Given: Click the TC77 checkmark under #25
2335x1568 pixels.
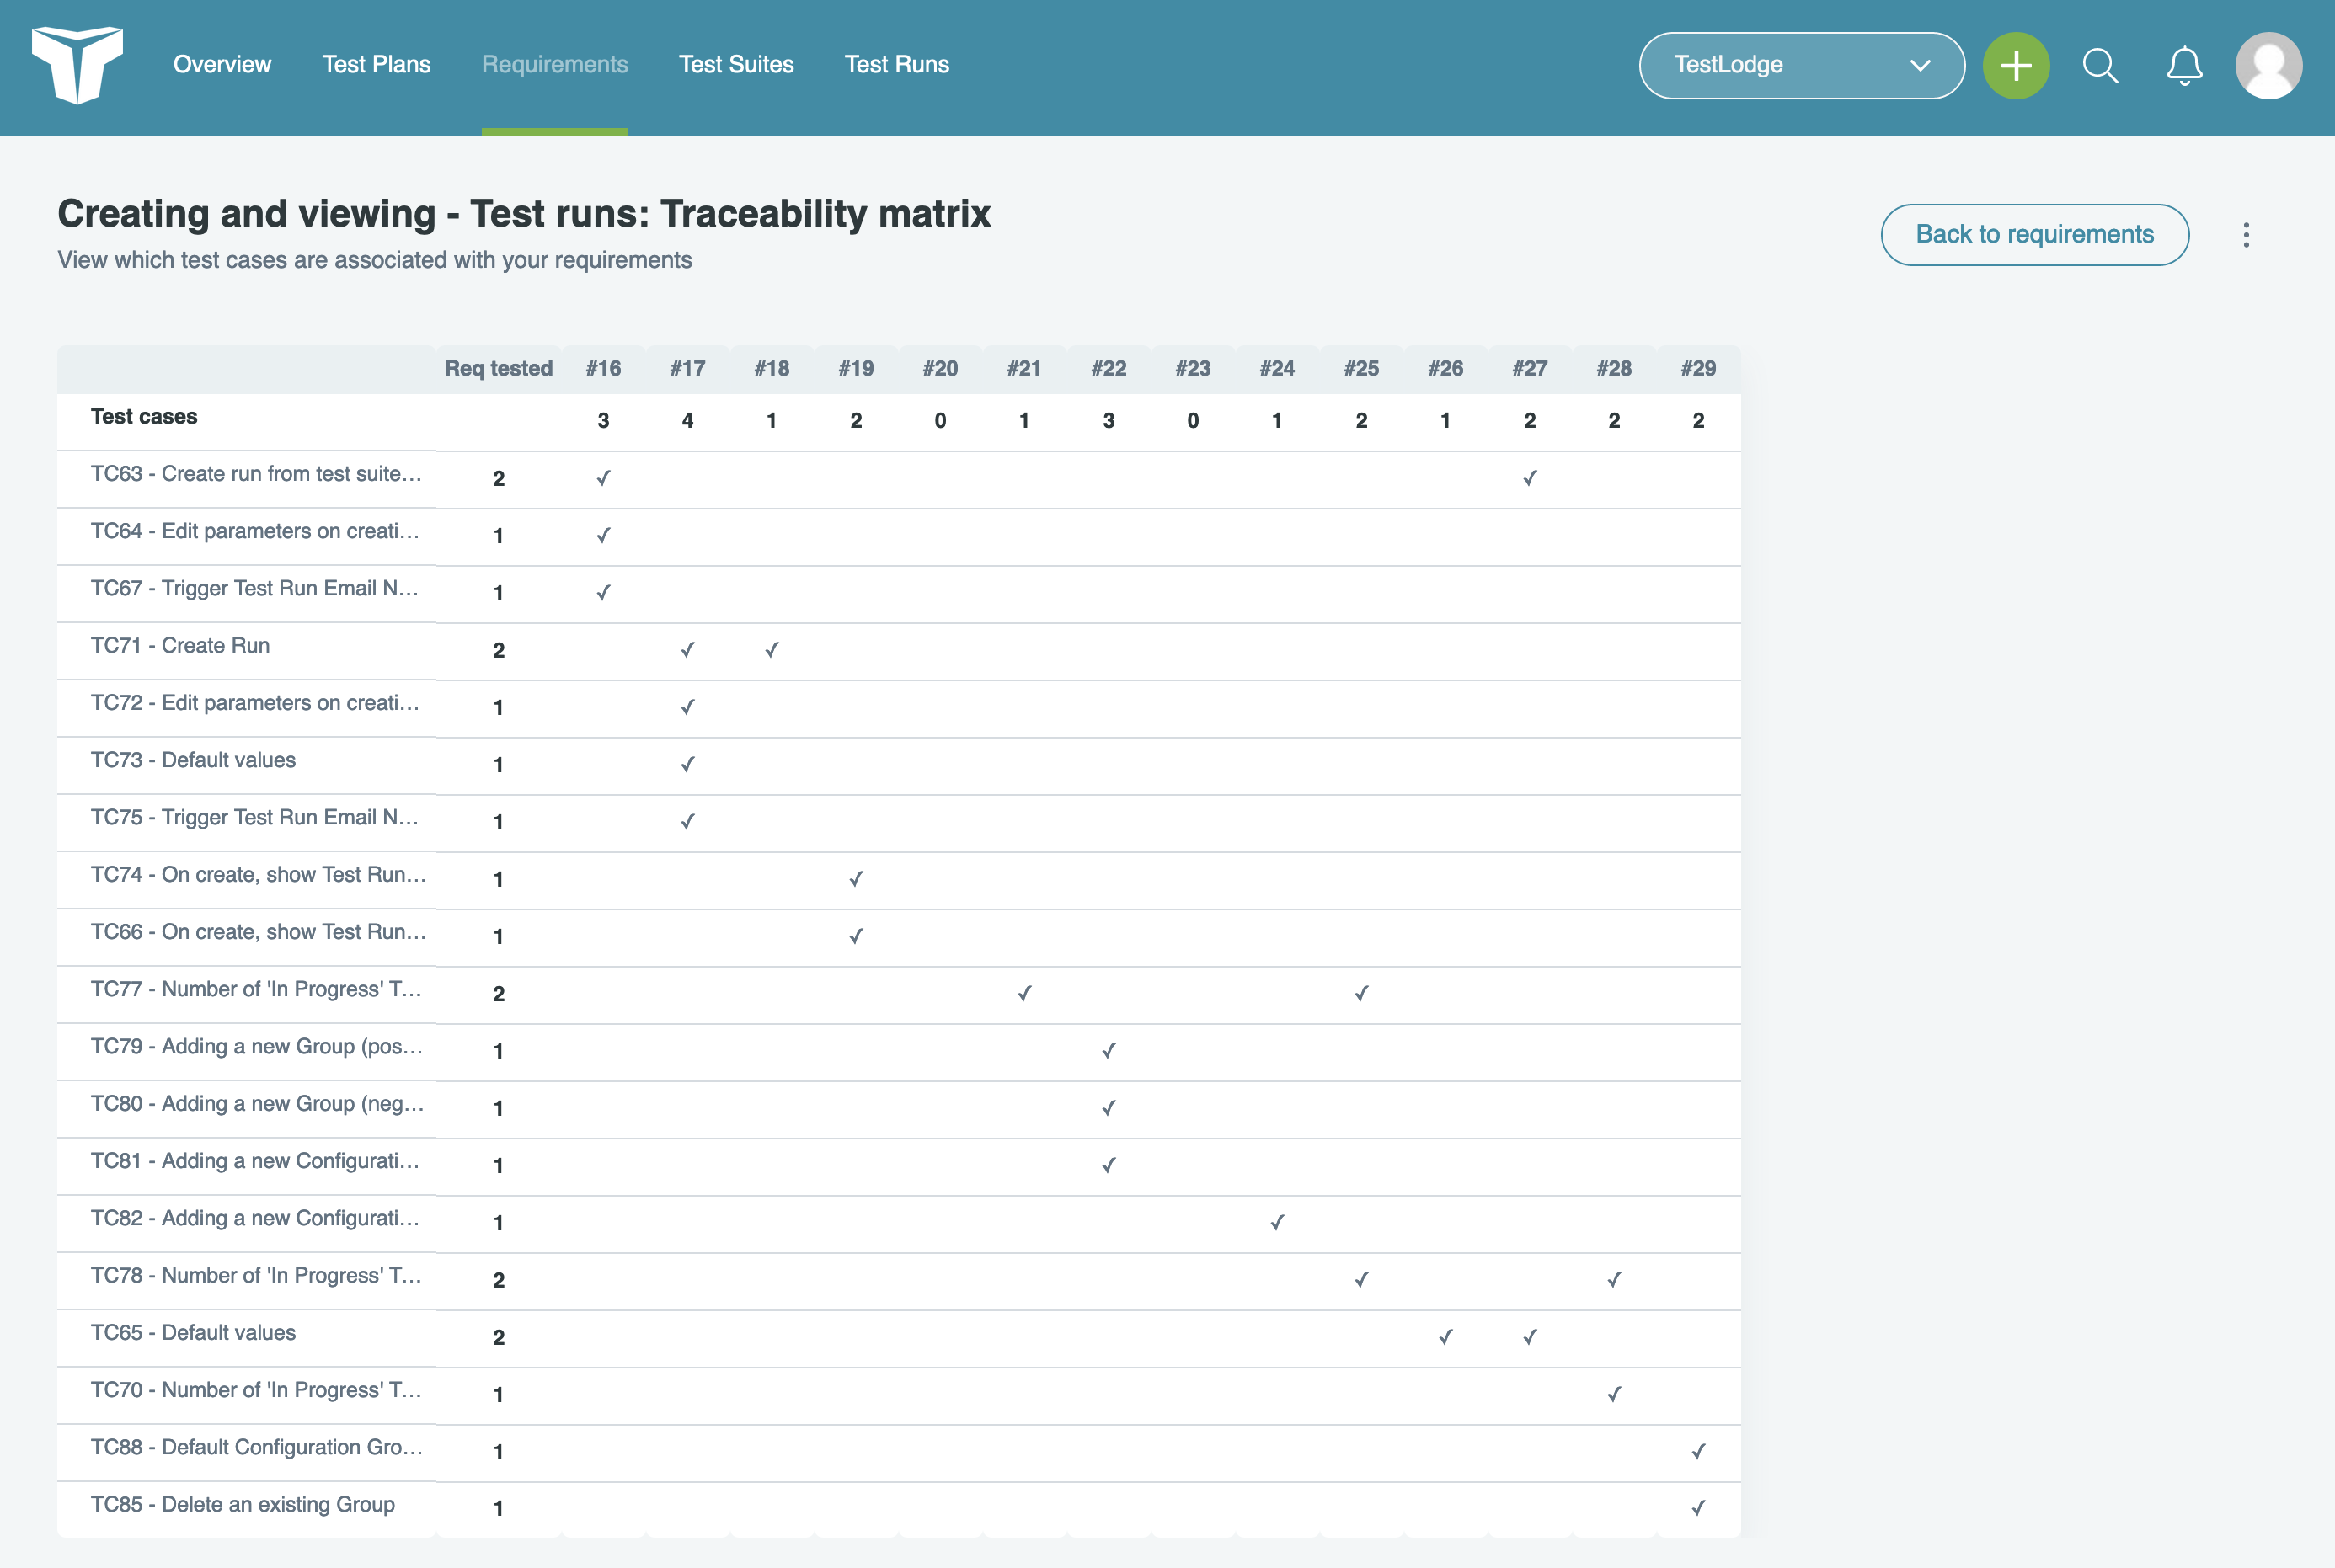Looking at the screenshot, I should (1361, 993).
